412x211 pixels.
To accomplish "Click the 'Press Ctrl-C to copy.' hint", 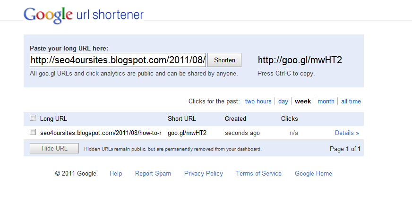I will [286, 74].
